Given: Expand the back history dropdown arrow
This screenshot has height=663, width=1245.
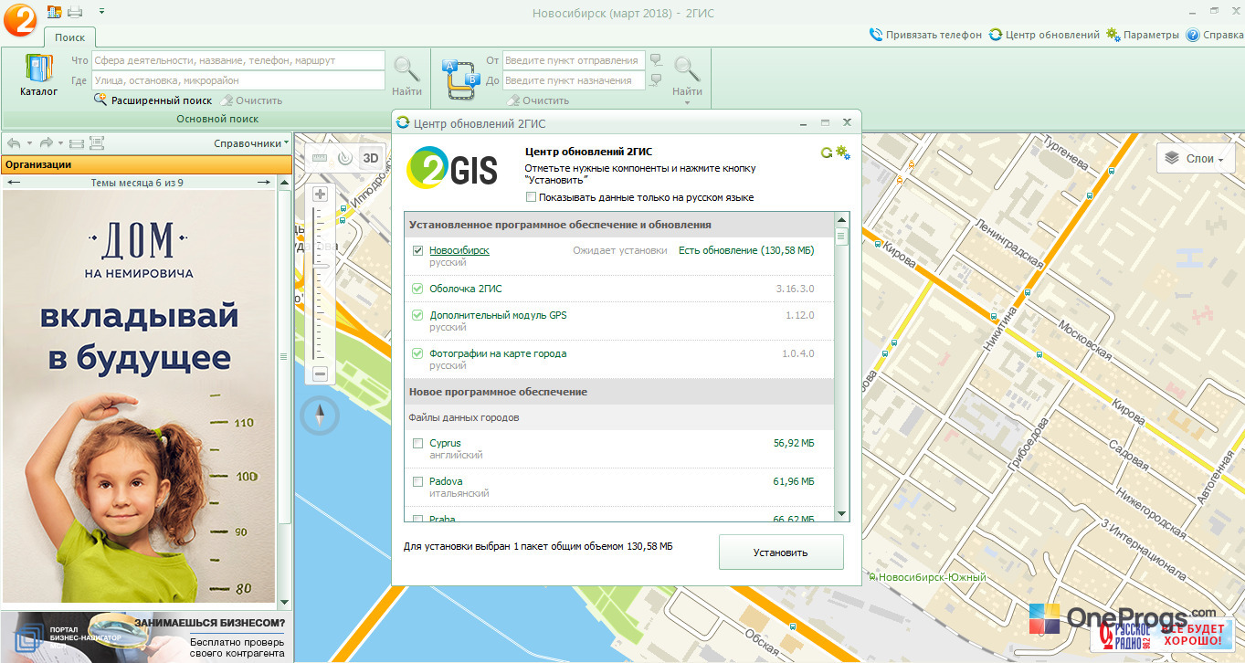Looking at the screenshot, I should [x=29, y=143].
